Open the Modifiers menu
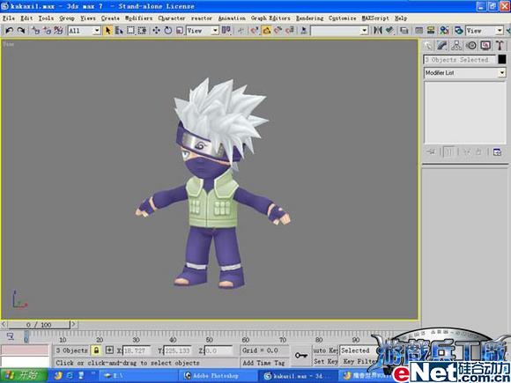This screenshot has width=511, height=383. tap(139, 18)
